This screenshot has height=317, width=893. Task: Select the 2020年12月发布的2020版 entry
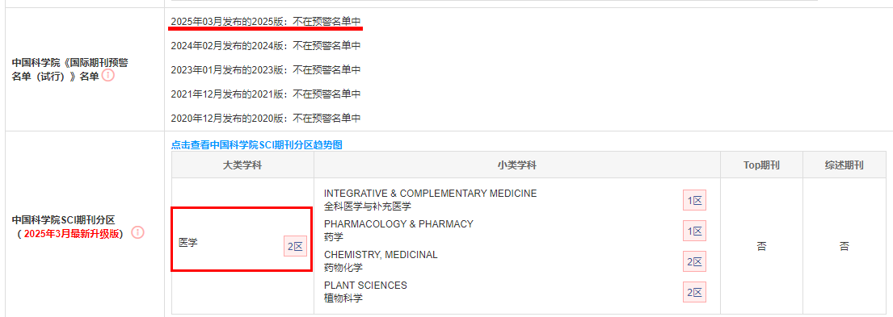point(266,118)
